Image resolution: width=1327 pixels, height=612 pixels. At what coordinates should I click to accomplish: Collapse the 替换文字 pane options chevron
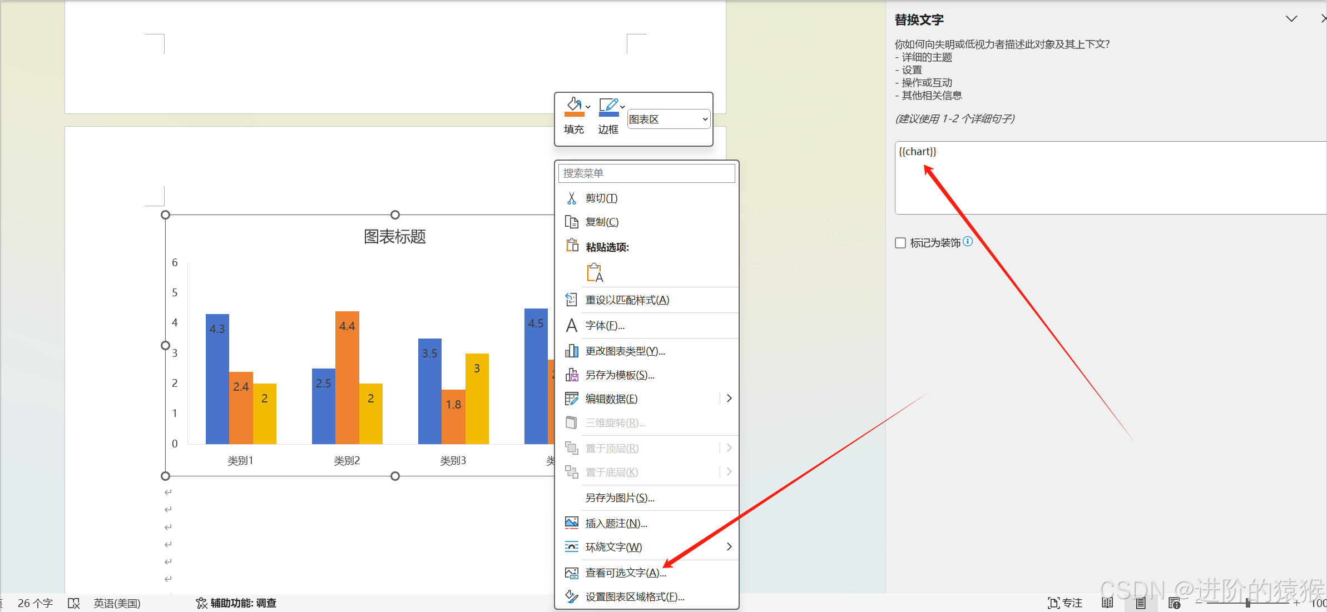pos(1291,19)
